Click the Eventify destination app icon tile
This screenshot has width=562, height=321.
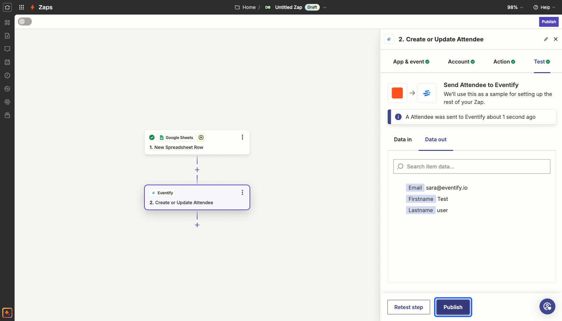point(427,93)
